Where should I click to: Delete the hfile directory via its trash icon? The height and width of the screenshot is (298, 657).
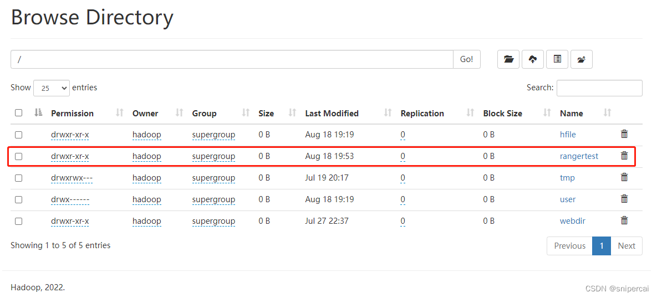point(624,134)
